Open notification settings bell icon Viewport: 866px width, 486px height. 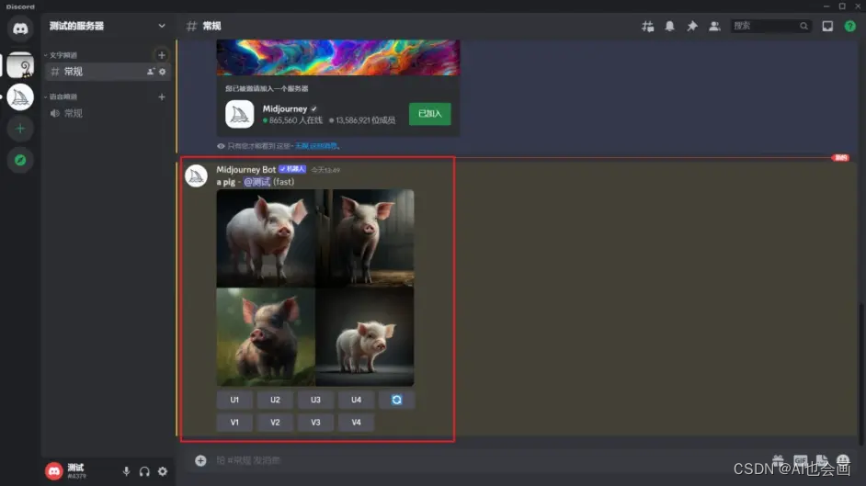669,26
